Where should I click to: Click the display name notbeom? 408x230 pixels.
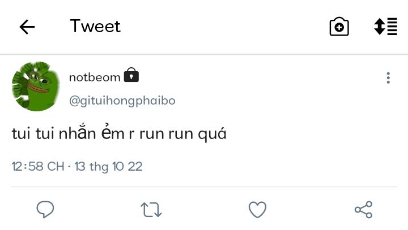click(x=95, y=77)
